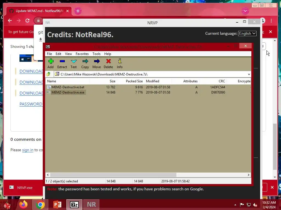Click the lock icon in Chrome address bar

[38, 21]
